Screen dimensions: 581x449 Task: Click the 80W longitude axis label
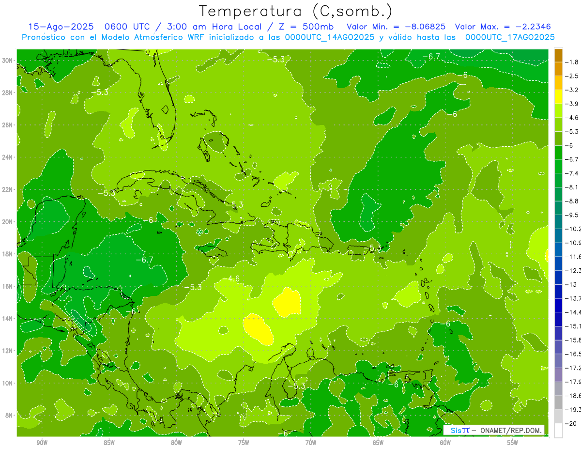point(176,443)
